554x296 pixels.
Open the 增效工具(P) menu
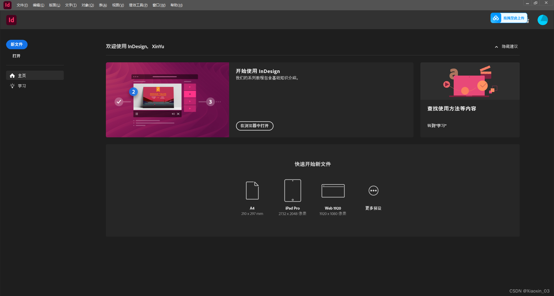pyautogui.click(x=138, y=5)
